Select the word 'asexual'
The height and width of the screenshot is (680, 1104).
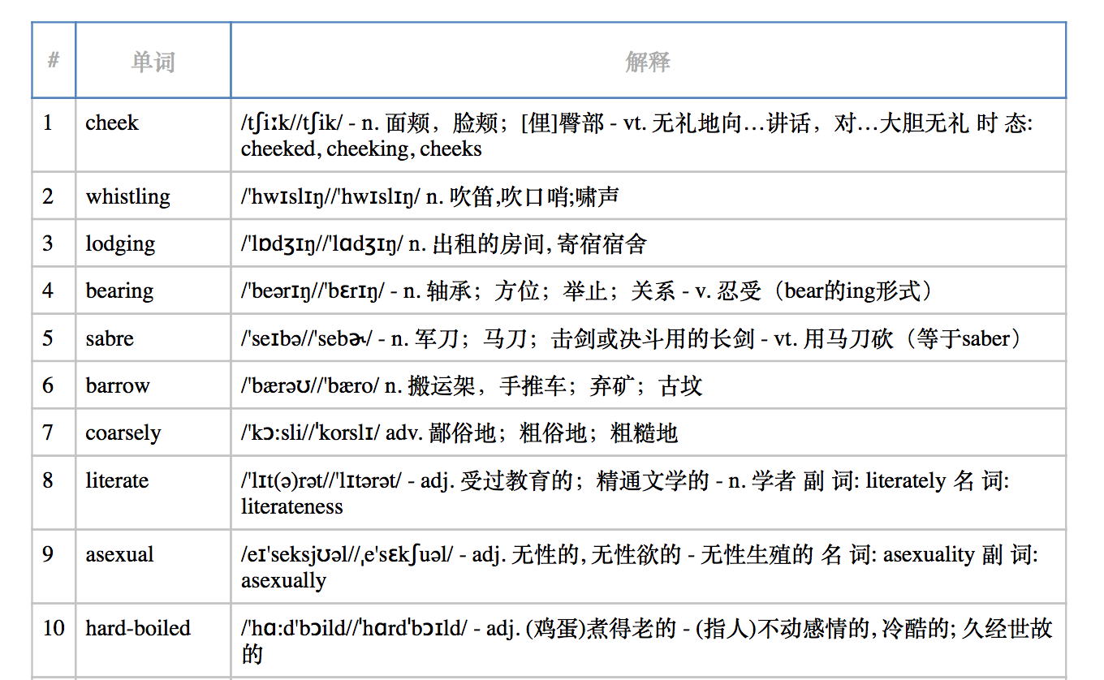pyautogui.click(x=119, y=554)
